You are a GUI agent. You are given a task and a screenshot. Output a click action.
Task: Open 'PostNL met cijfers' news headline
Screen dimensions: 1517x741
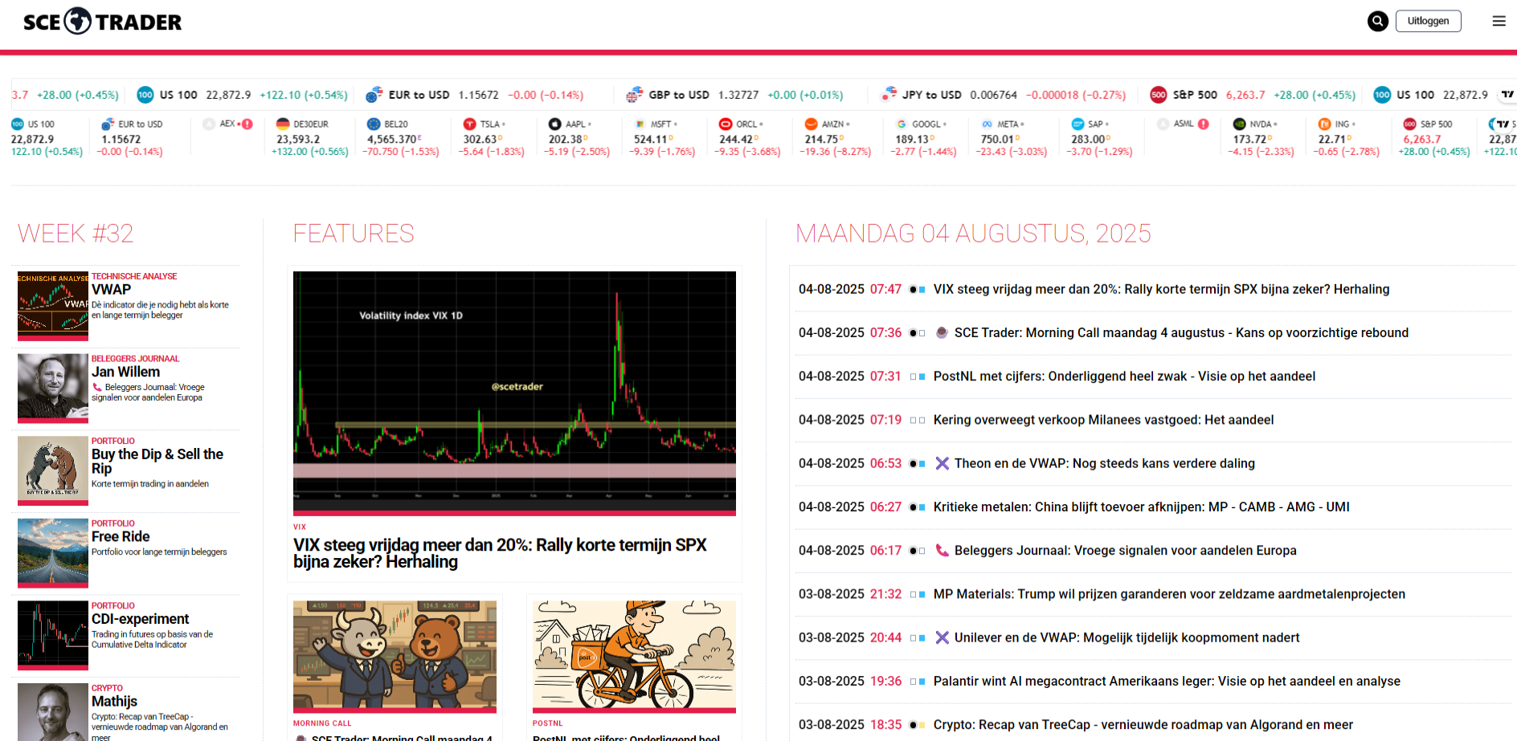pyautogui.click(x=1124, y=376)
